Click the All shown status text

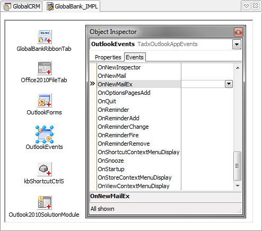pos(102,209)
